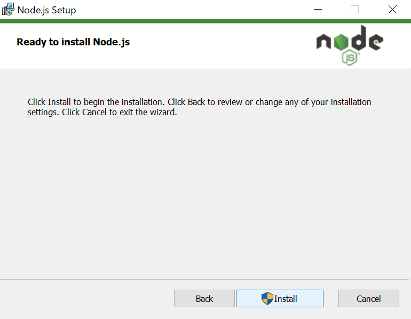Click the green strip under title bar
Screen dimensions: 411x319
tap(205, 21)
